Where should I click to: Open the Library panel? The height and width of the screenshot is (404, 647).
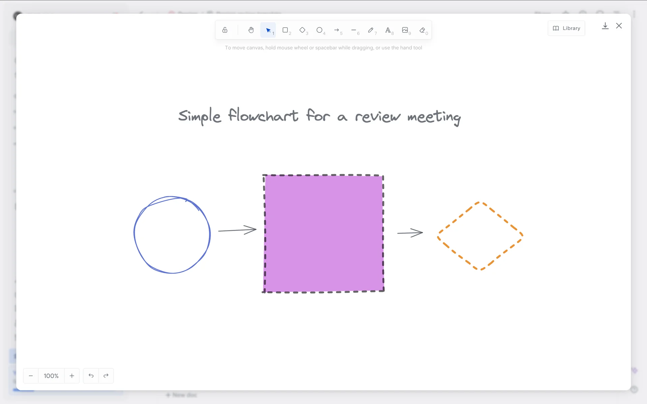click(566, 28)
